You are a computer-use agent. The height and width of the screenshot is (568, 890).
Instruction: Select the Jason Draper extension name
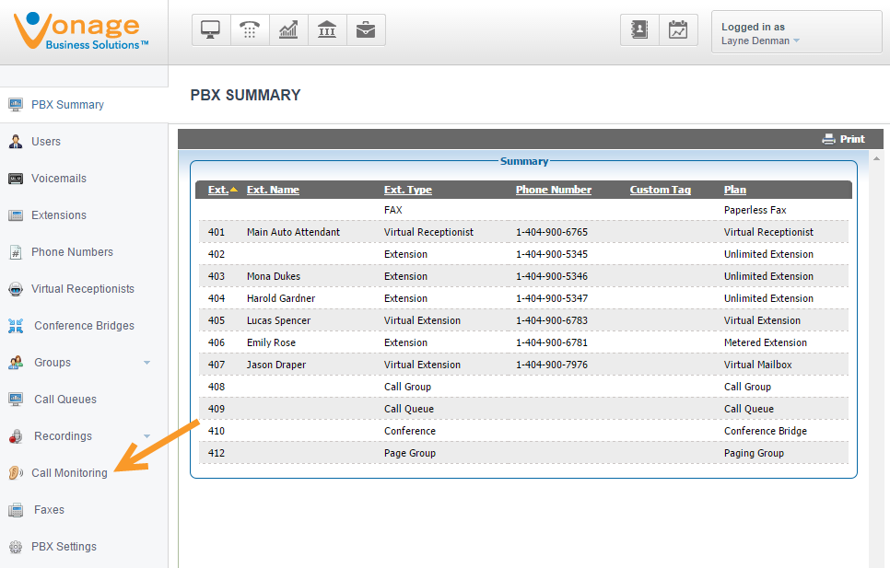276,365
